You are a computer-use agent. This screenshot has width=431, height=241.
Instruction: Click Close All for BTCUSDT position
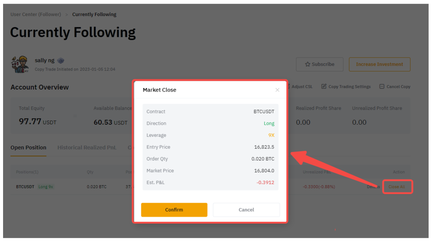click(397, 187)
